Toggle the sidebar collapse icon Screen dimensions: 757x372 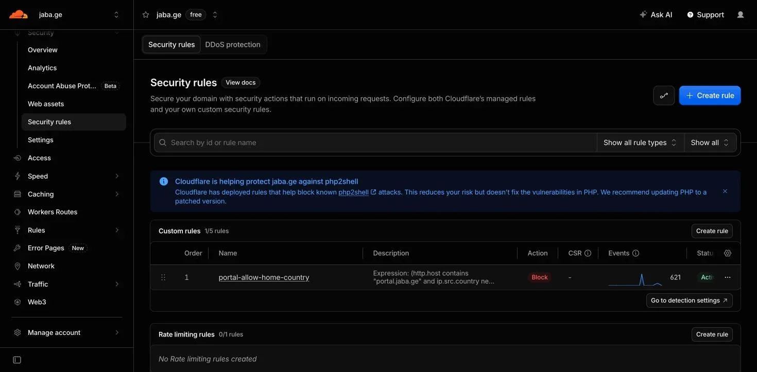[17, 360]
